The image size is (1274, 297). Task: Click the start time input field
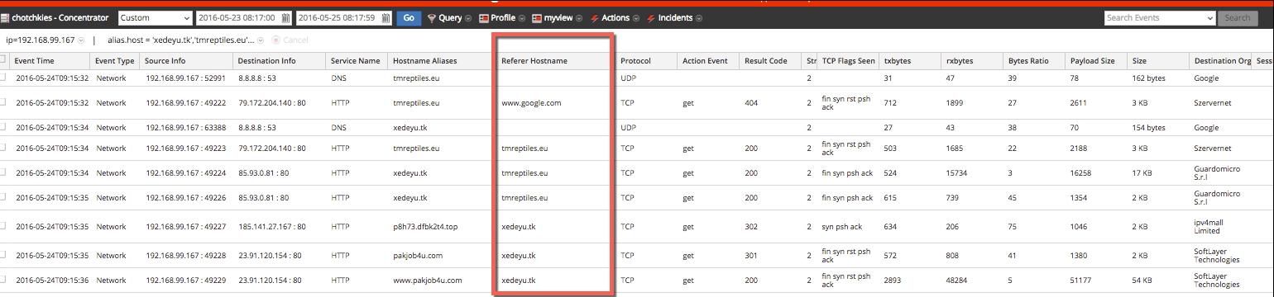coord(237,17)
